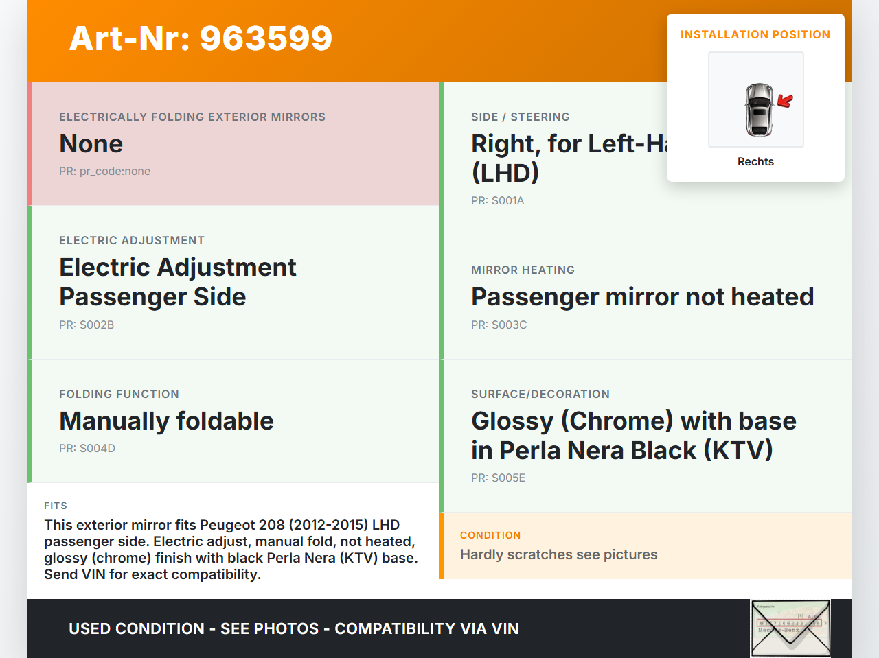Click the 'Installation Position' heading

(755, 34)
